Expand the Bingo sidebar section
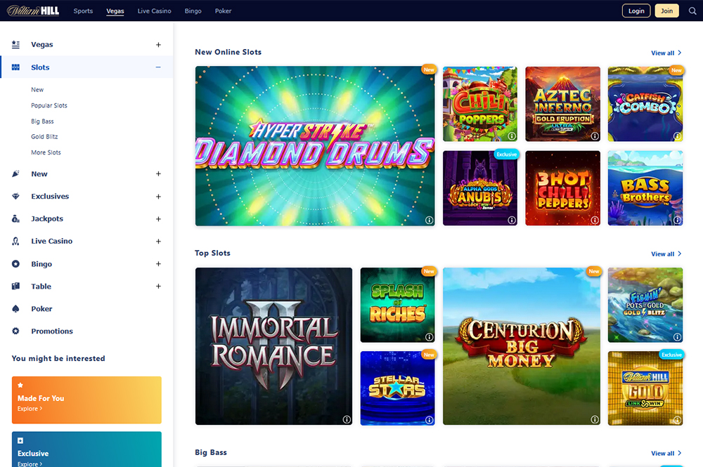Image resolution: width=703 pixels, height=467 pixels. [158, 264]
